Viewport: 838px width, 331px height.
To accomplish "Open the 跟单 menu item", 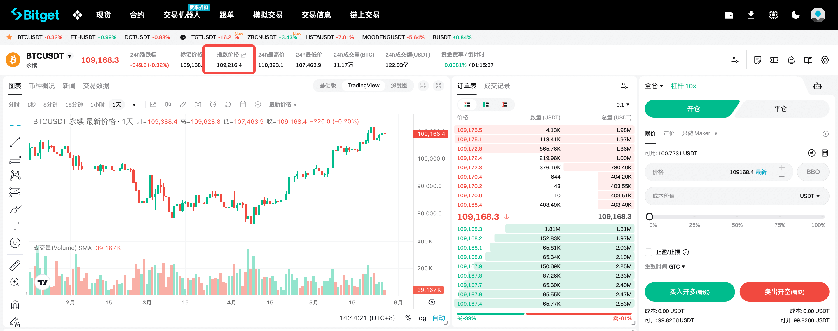I will (x=226, y=15).
